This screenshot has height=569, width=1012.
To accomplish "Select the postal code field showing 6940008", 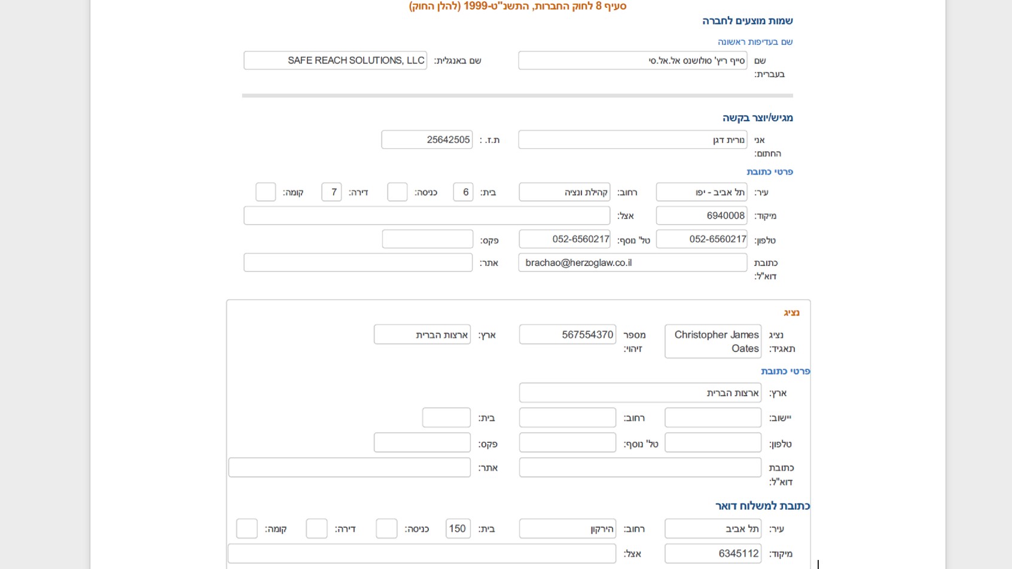I will coord(701,216).
